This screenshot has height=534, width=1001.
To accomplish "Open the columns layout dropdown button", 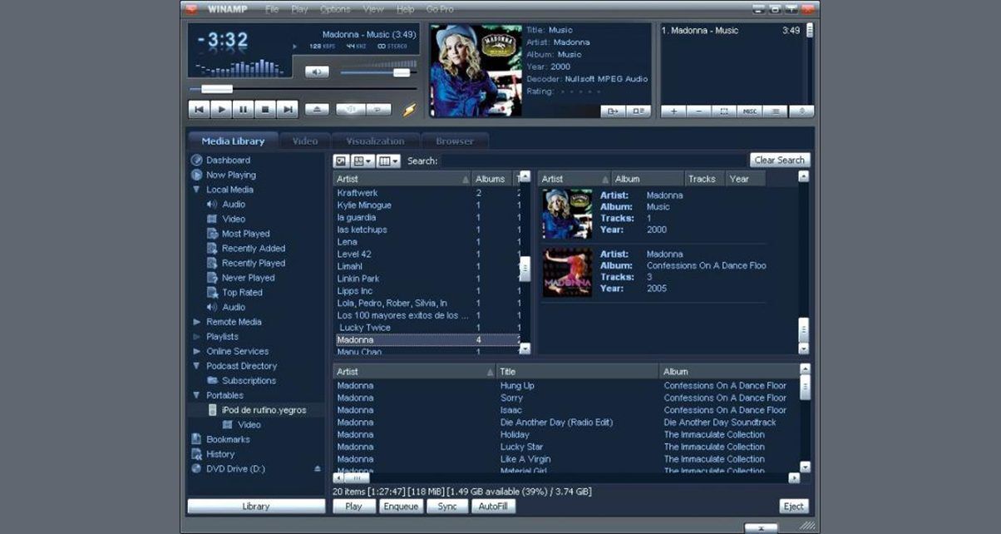I will pyautogui.click(x=388, y=161).
